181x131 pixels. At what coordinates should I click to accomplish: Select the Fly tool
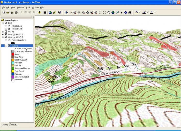pyautogui.click(x=70, y=12)
